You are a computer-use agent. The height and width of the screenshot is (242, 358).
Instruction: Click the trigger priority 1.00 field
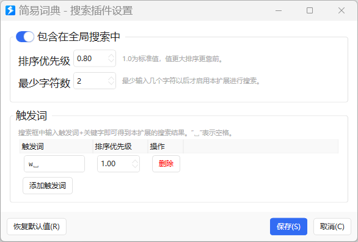(119, 164)
